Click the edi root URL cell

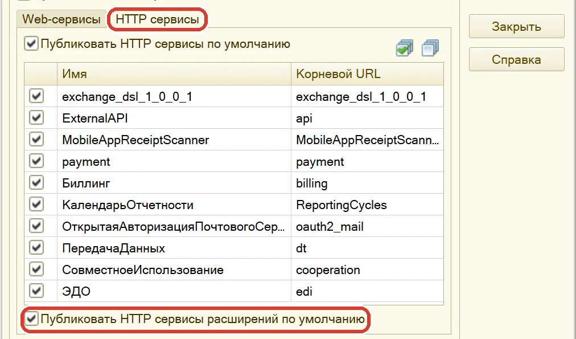367,291
